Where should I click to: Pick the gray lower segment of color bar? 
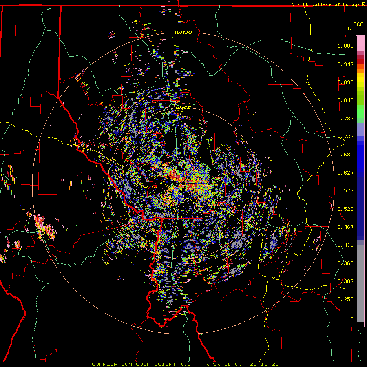coord(360,283)
